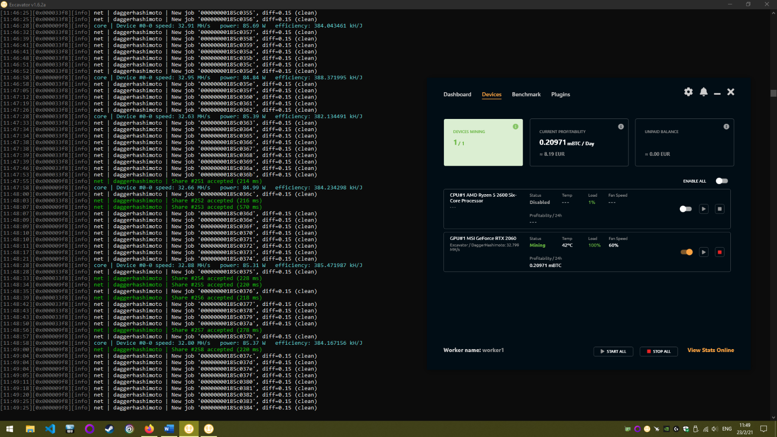Click the CPU Disabled status text

pos(540,202)
